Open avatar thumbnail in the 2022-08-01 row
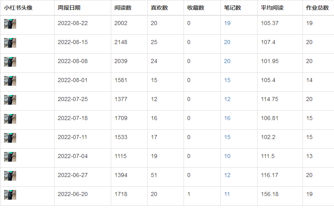The image size is (334, 213). 10,81
